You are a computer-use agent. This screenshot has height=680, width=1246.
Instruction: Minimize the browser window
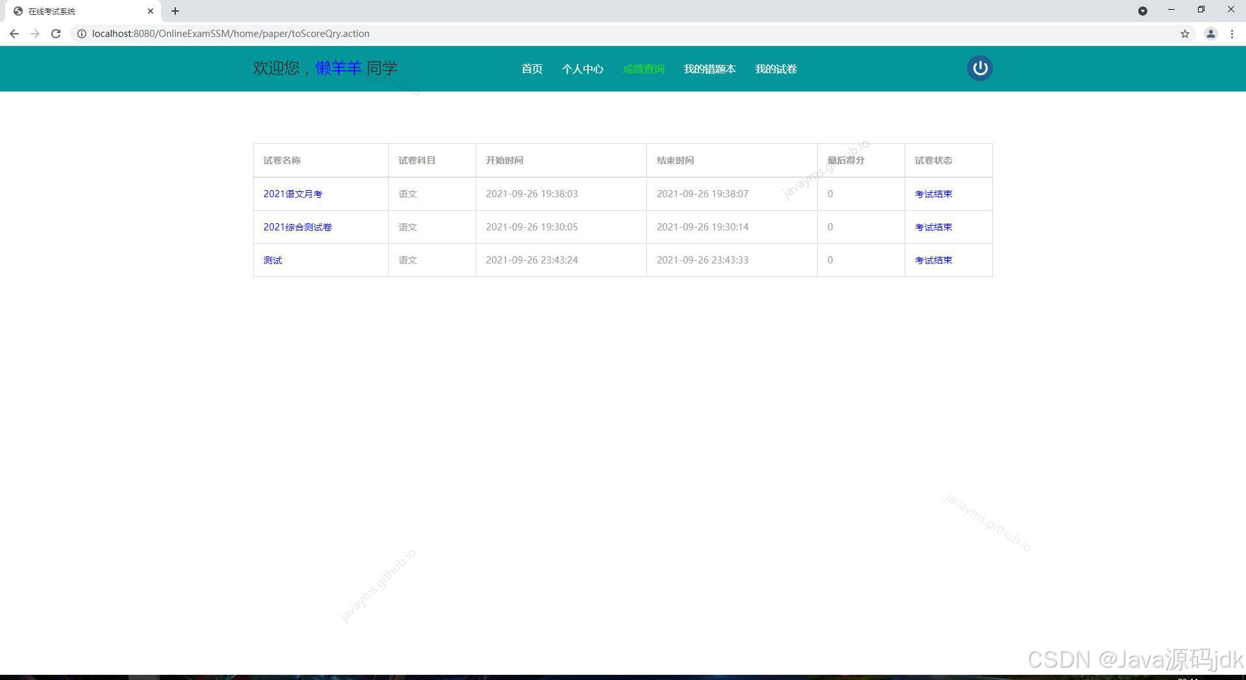point(1171,10)
